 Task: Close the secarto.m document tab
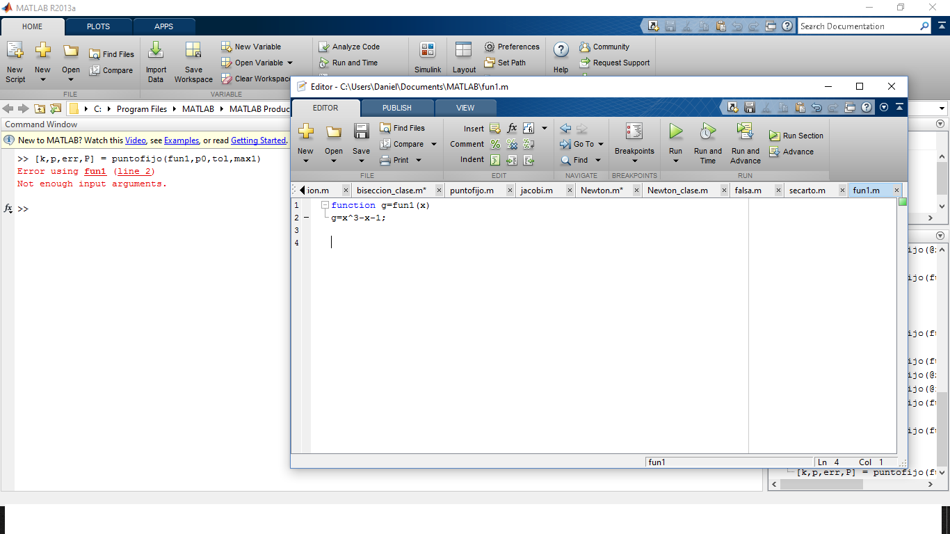[843, 191]
